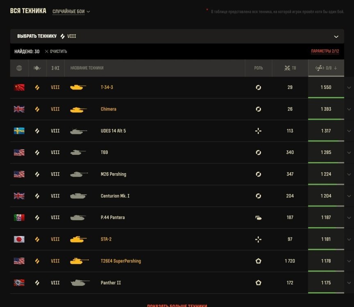Click UK flag in Chimera row
Viewport: 354px width, 307px height.
[19, 109]
